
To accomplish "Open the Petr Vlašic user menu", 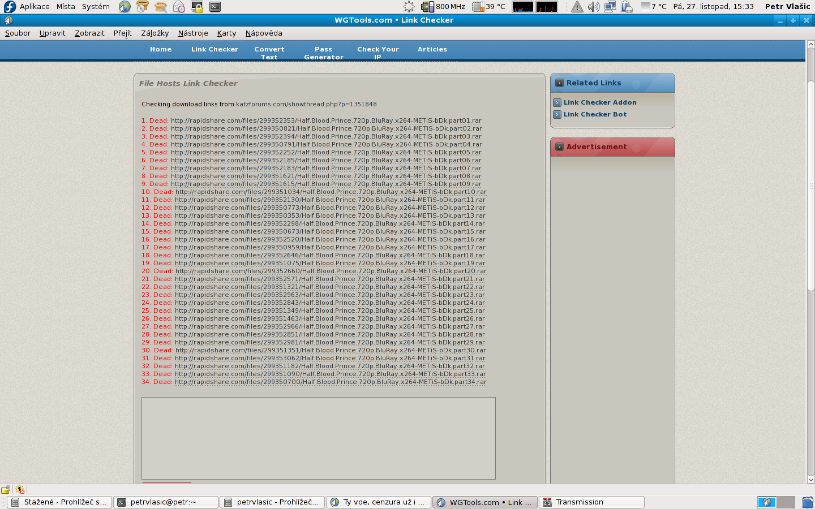I will click(x=787, y=7).
